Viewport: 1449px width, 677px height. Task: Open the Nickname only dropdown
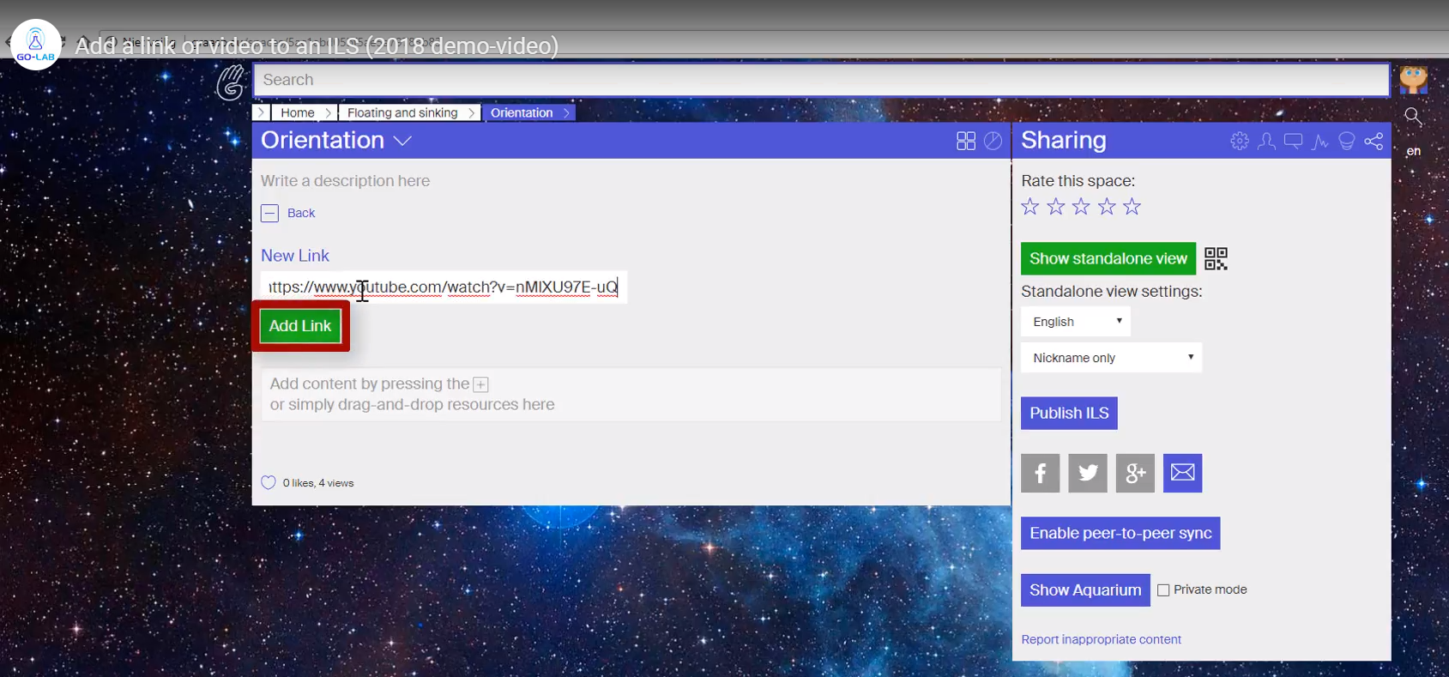[1111, 358]
